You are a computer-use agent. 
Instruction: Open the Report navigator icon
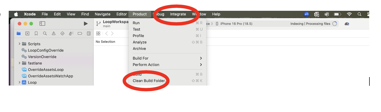89,33
